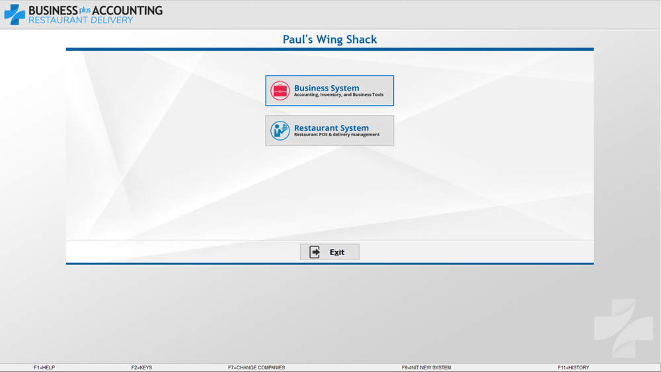661x372 pixels.
Task: Open F11=HISTORY from the bottom bar
Action: [573, 367]
